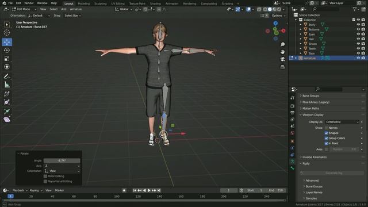Click the pan view hand icon
The image size is (368, 207).
coord(282,52)
